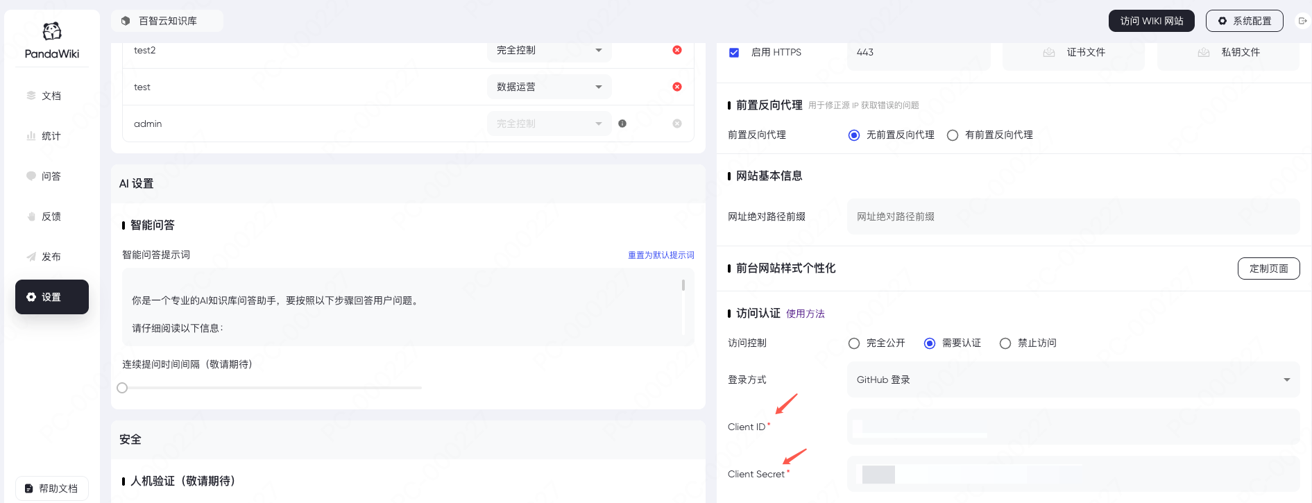The image size is (1312, 503).
Task: Click the private key file upload icon
Action: (1204, 52)
